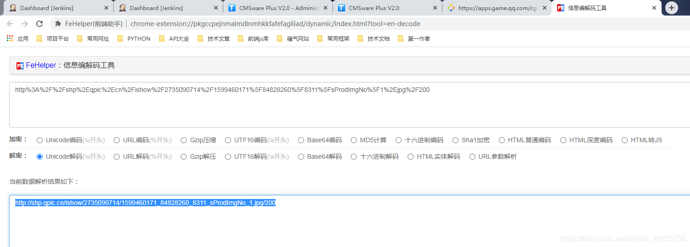Viewport: 690px width, 247px height.
Task: Close the apps.game.qq.com tab
Action: 545,8
